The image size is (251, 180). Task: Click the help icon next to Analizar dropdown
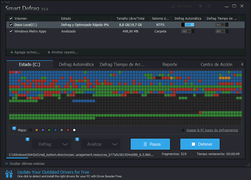tap(77, 139)
